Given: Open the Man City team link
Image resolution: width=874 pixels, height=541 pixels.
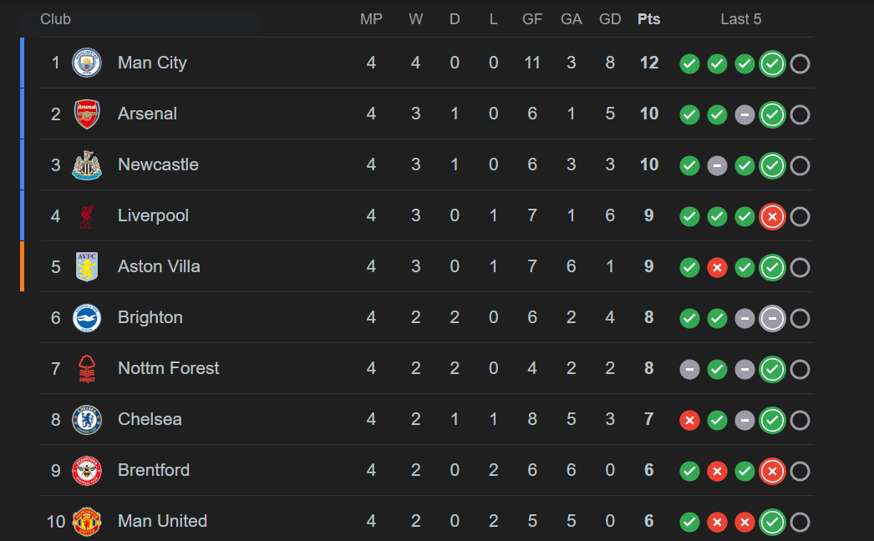Looking at the screenshot, I should click(x=152, y=63).
